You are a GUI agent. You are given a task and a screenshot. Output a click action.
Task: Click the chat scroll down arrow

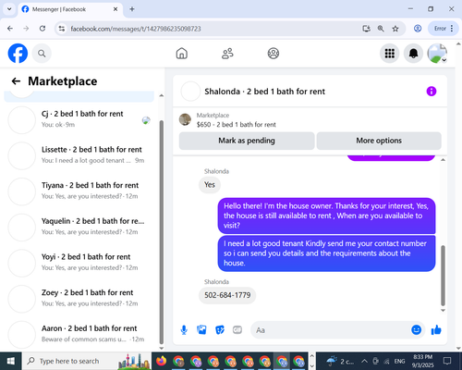(443, 310)
